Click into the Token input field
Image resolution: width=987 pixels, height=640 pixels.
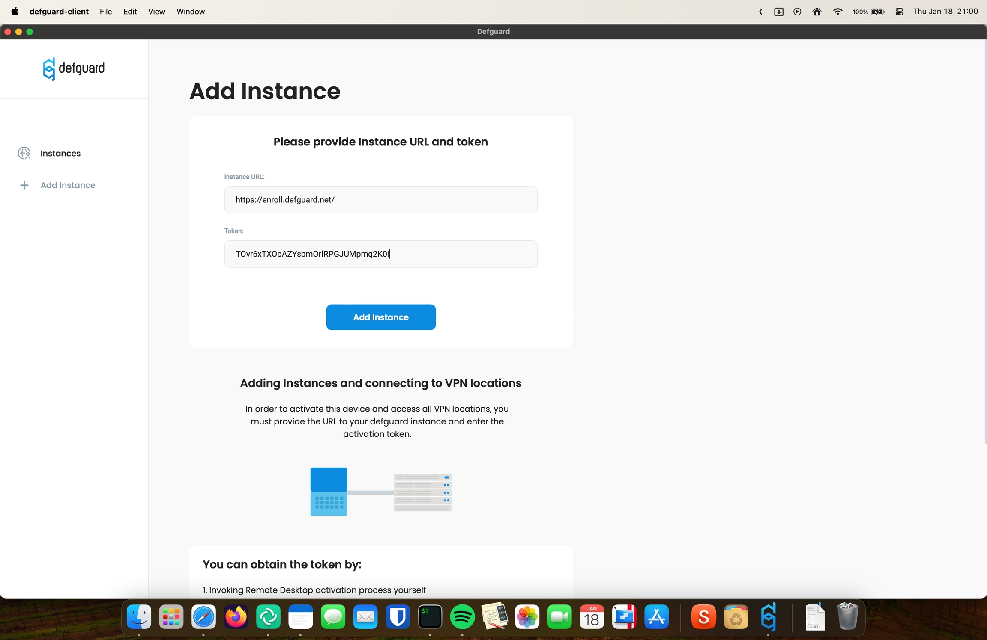pyautogui.click(x=380, y=254)
